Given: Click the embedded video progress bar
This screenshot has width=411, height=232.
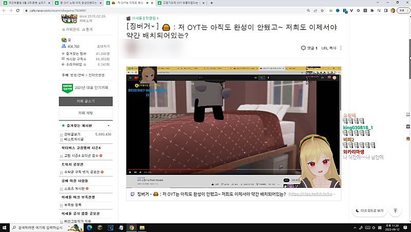Looking at the screenshot, I should [x=233, y=170].
